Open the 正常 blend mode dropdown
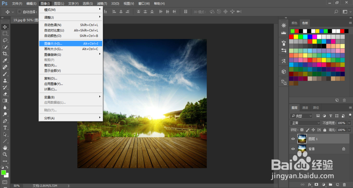 pyautogui.click(x=305, y=123)
